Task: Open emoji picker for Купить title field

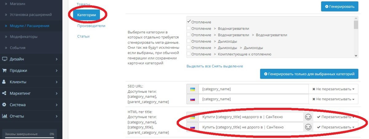Action: pos(308,127)
